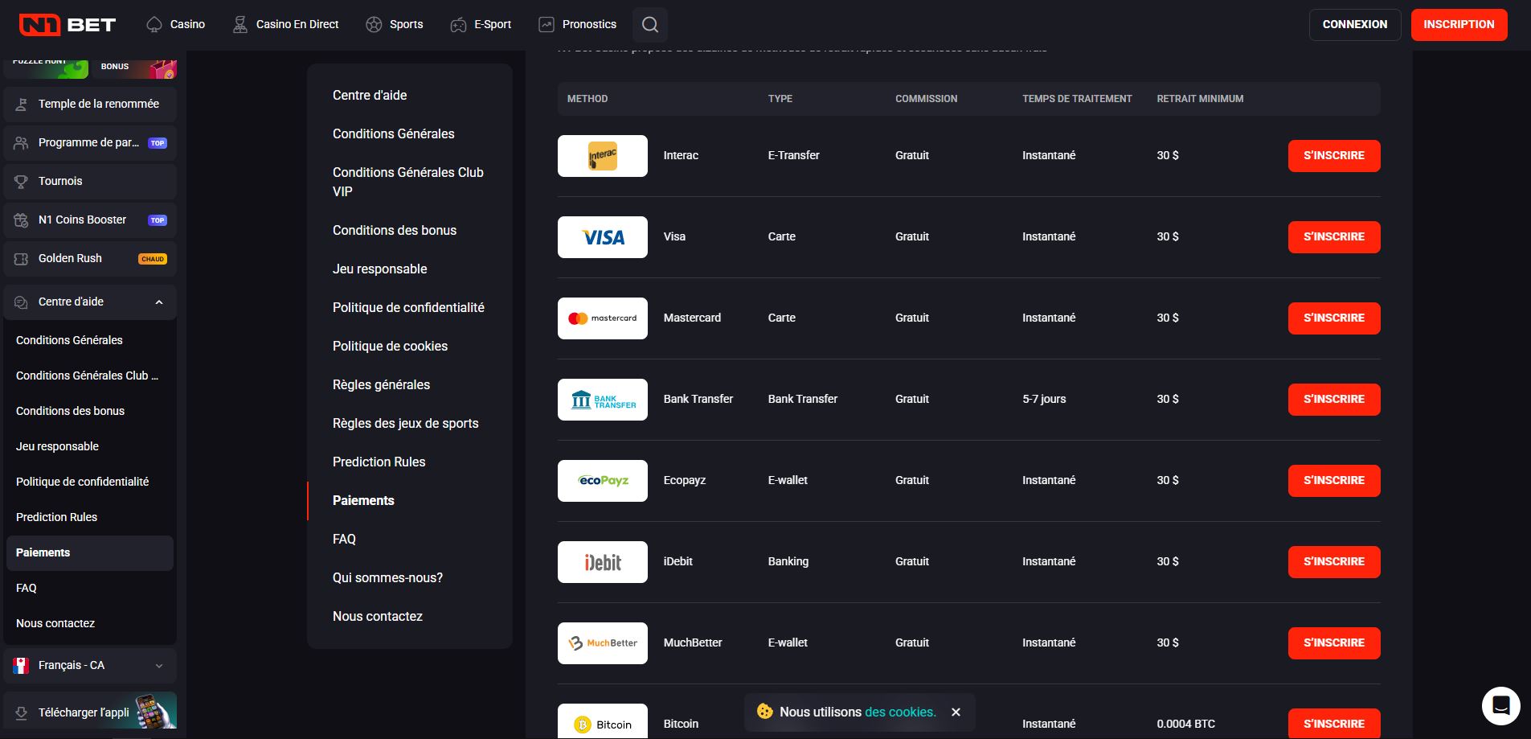The height and width of the screenshot is (739, 1531).
Task: Open Nous contactez in the middle menu
Action: click(x=378, y=617)
